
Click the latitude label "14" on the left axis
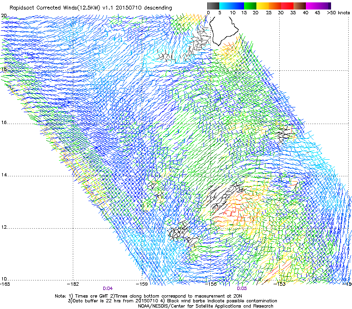pyautogui.click(x=4, y=175)
